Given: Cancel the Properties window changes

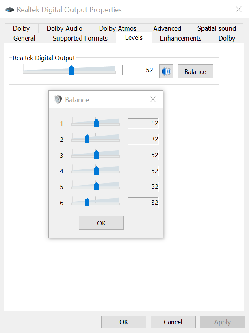Looking at the screenshot, I should pos(173,322).
